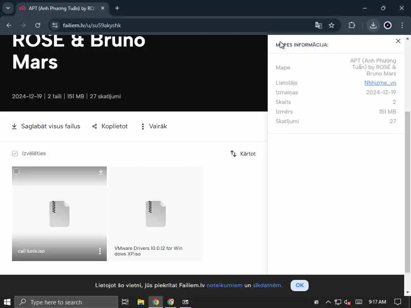Open the Windows Start menu
The image size is (411, 308).
(7, 302)
